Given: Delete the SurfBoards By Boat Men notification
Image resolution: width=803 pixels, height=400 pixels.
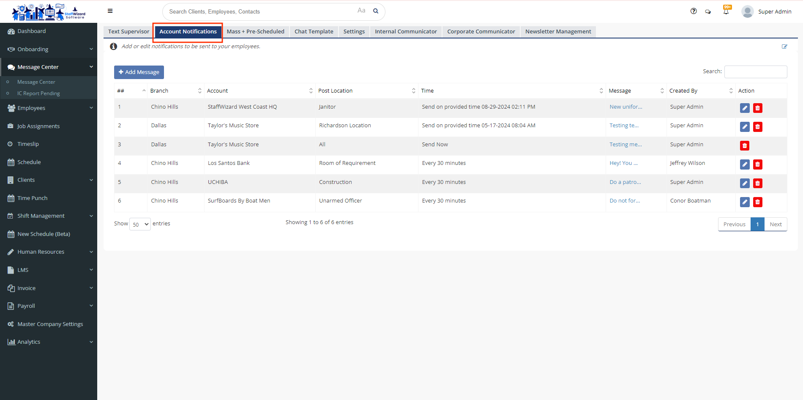Looking at the screenshot, I should coord(758,202).
